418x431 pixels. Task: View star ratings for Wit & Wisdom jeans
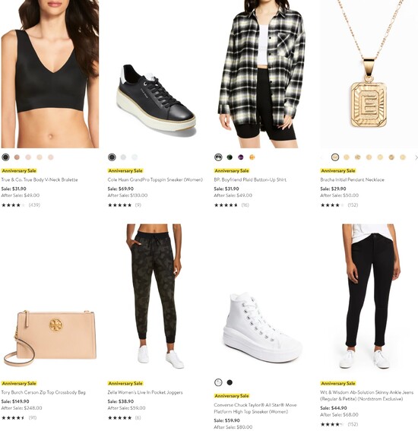(332, 424)
